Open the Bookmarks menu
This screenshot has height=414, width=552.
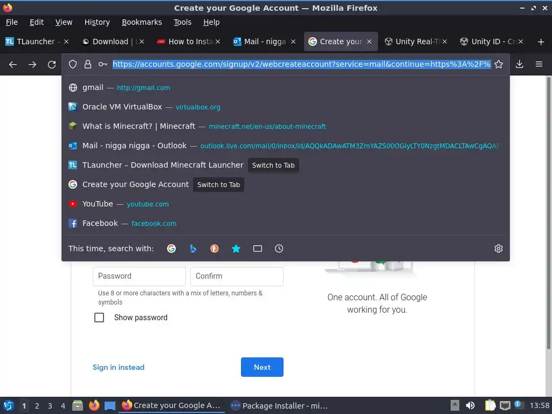(142, 22)
